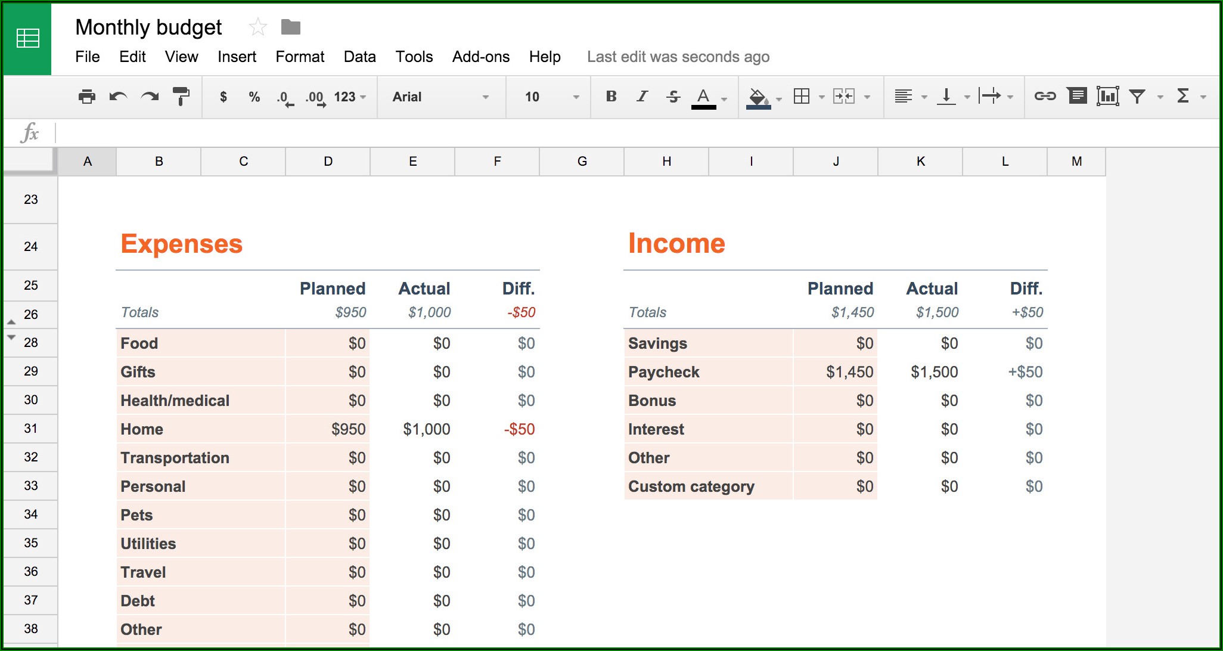Click the Sheets home icon
This screenshot has height=651, width=1223.
27,39
